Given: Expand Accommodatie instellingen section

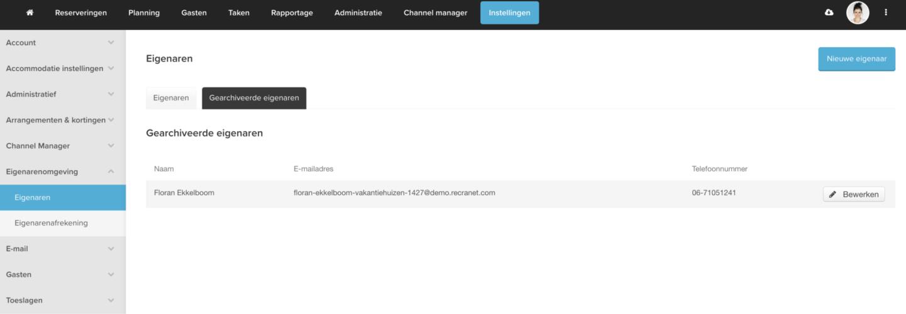Looking at the screenshot, I should 62,68.
